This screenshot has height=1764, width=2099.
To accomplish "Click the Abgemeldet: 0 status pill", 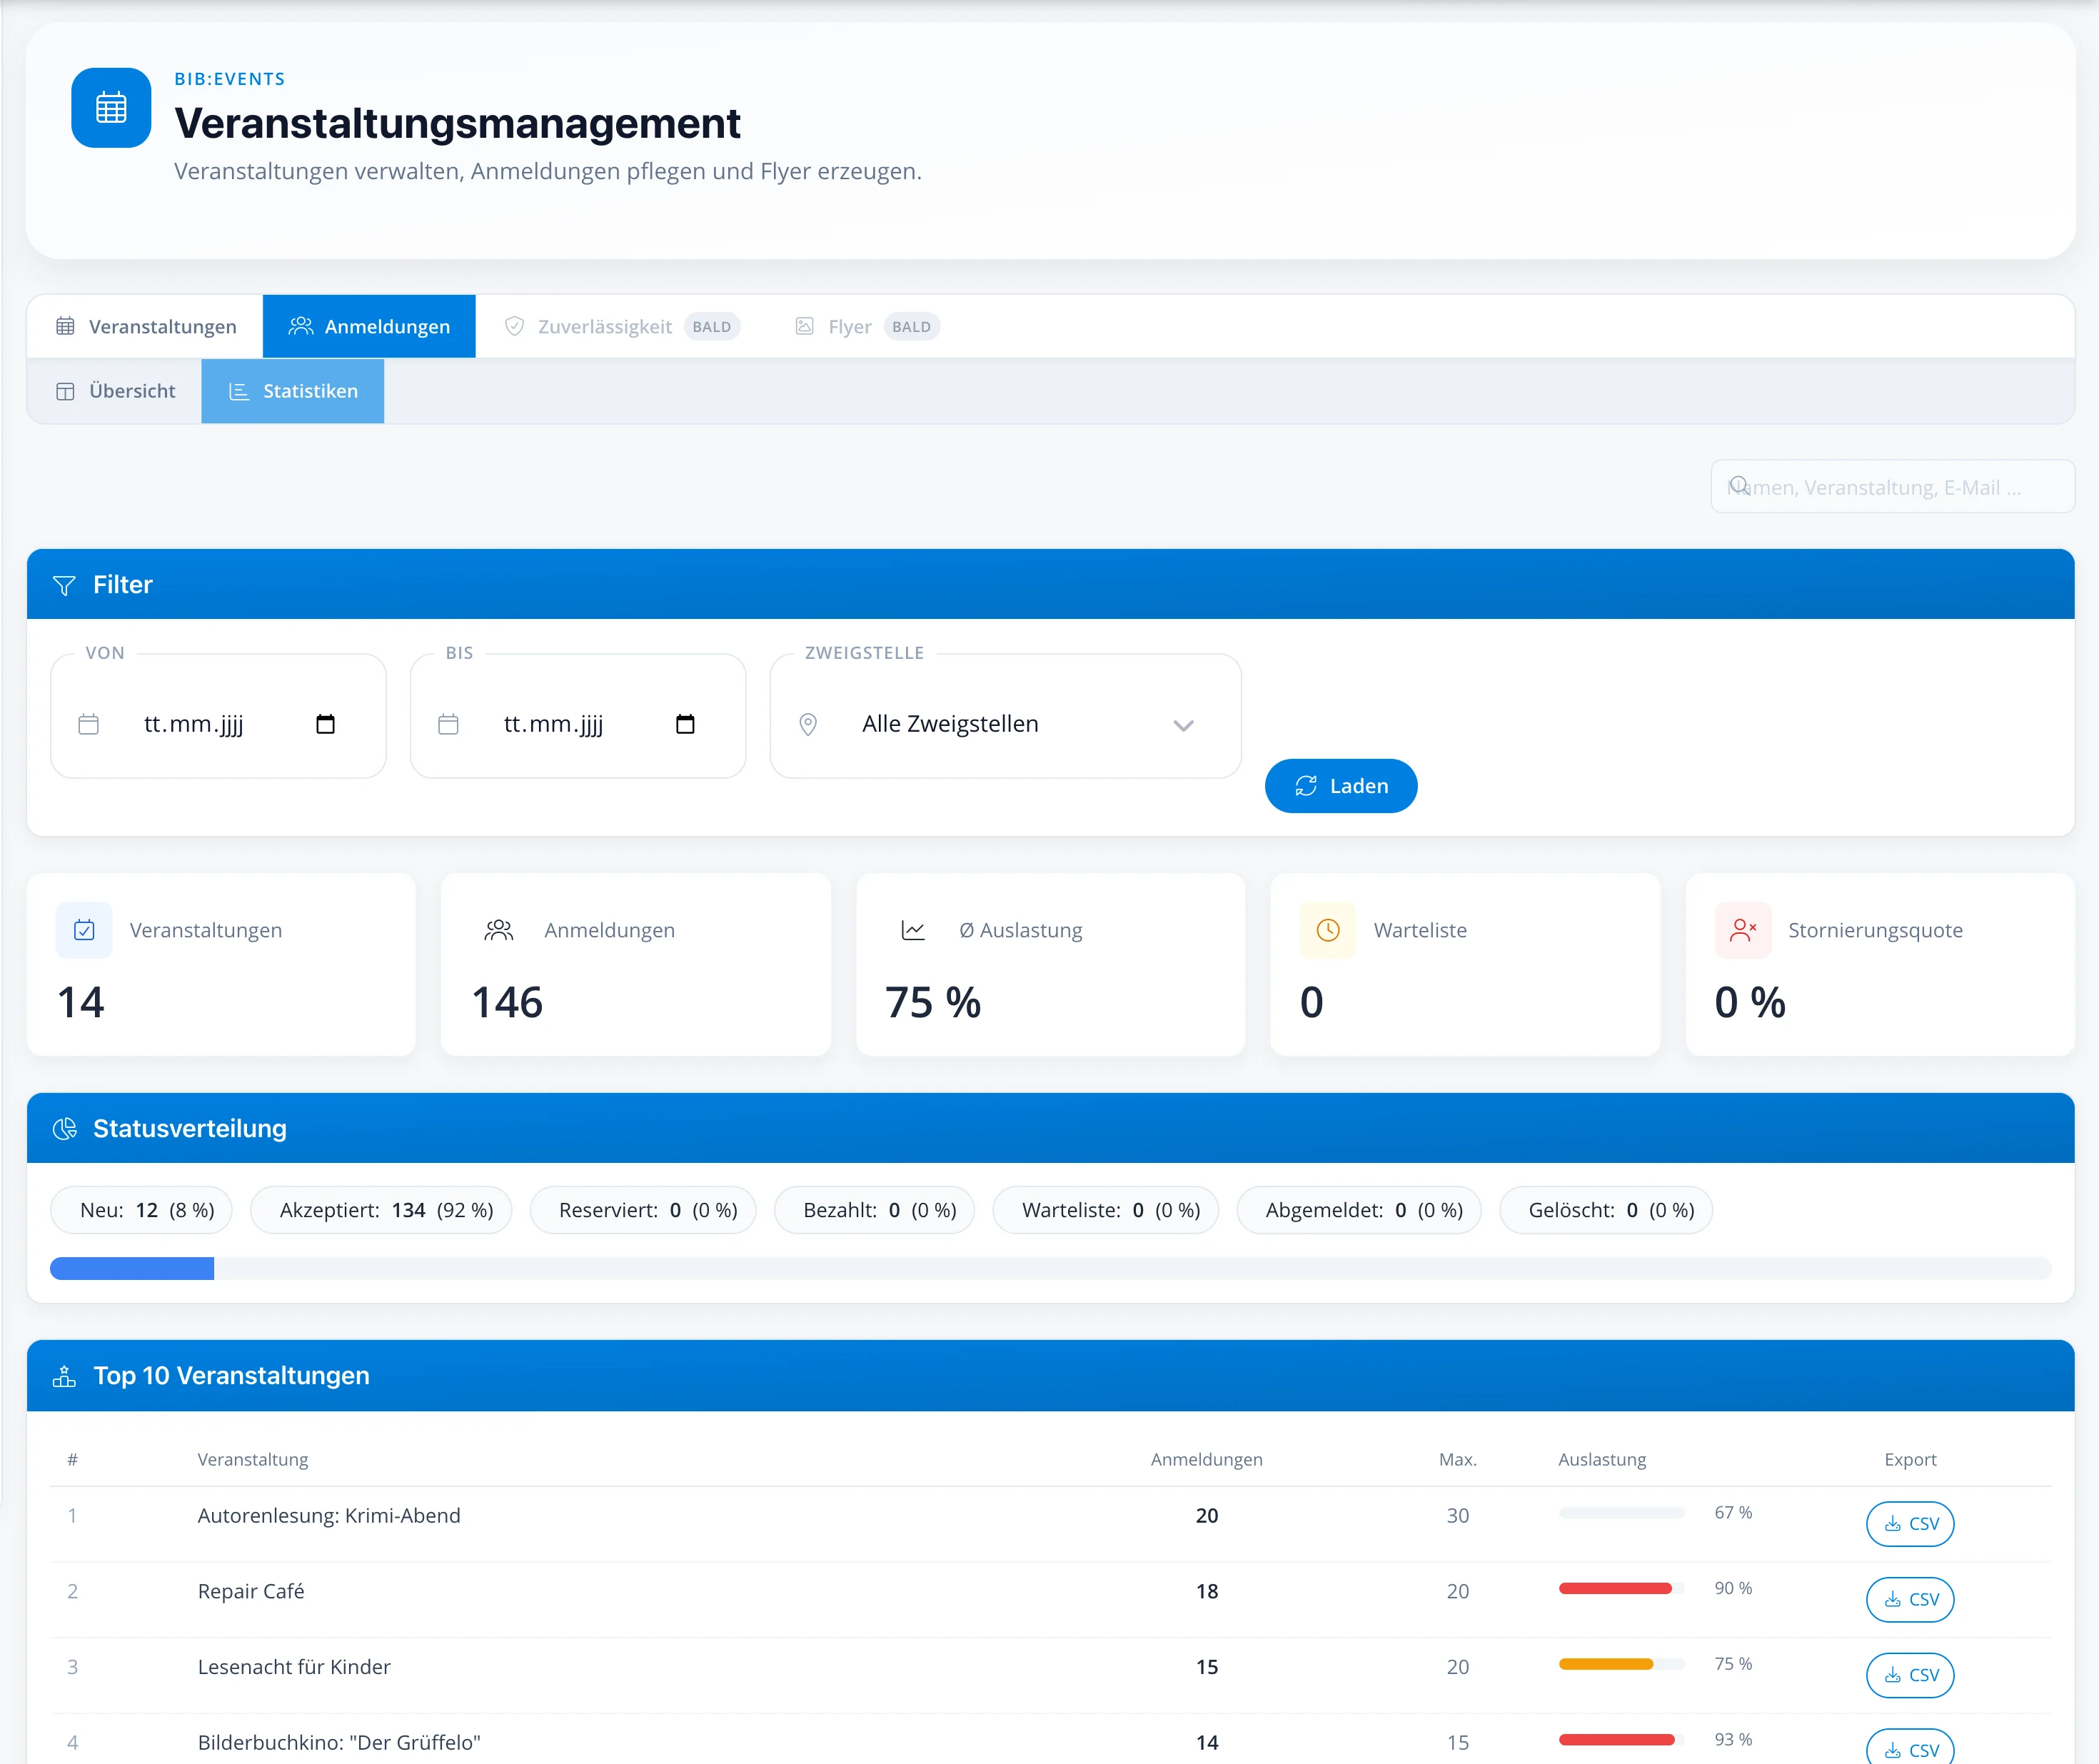I will coord(1359,1210).
